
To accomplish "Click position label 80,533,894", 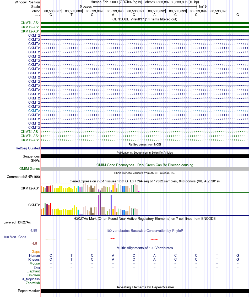I will click(x=198, y=11).
